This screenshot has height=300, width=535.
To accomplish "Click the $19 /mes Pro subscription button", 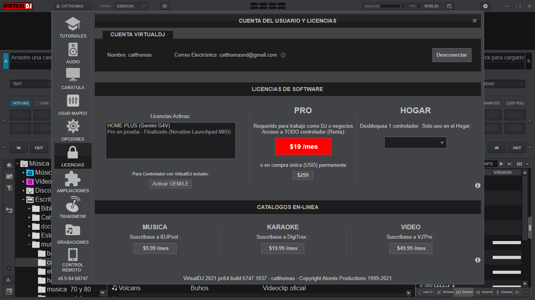I will (303, 146).
